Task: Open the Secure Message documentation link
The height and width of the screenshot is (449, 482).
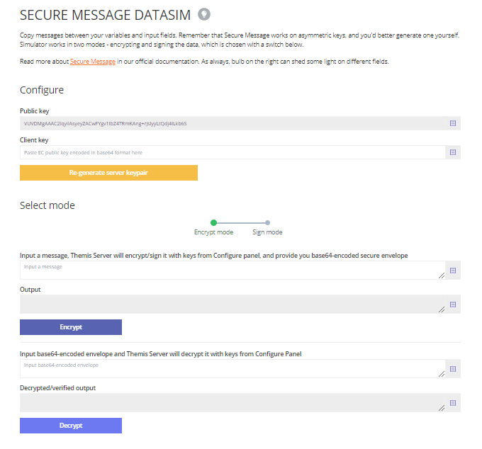Action: click(93, 62)
